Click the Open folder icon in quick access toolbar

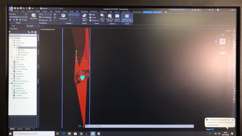[18, 8]
